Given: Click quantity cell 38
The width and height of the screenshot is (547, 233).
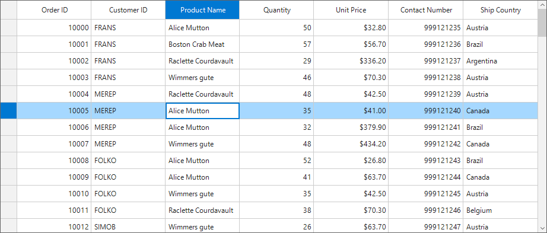Looking at the screenshot, I should 276,210.
